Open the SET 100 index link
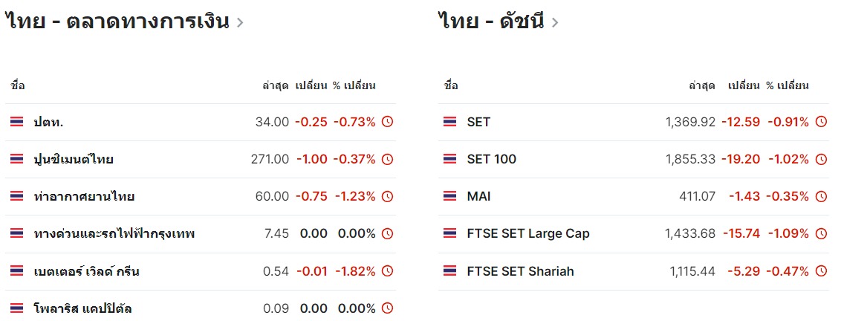Viewport: 841px width, 321px height. point(492,160)
